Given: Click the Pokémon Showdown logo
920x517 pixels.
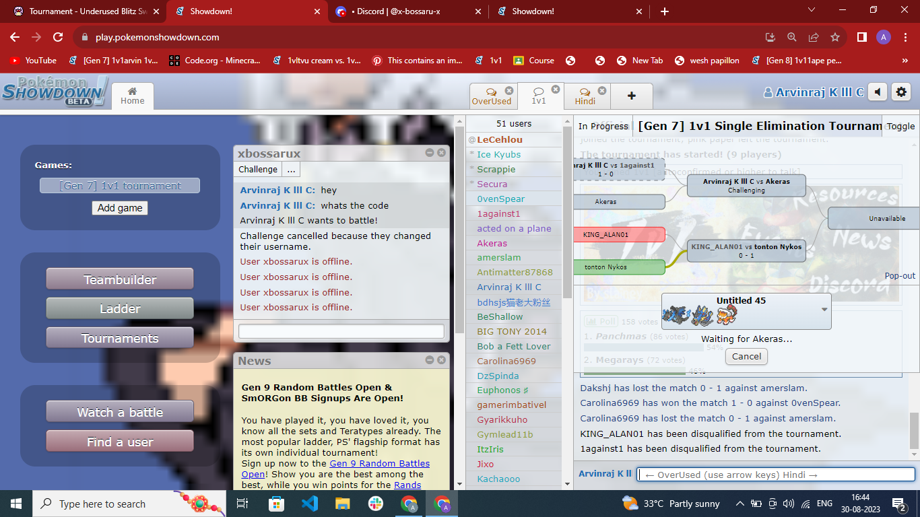Looking at the screenshot, I should coord(55,92).
